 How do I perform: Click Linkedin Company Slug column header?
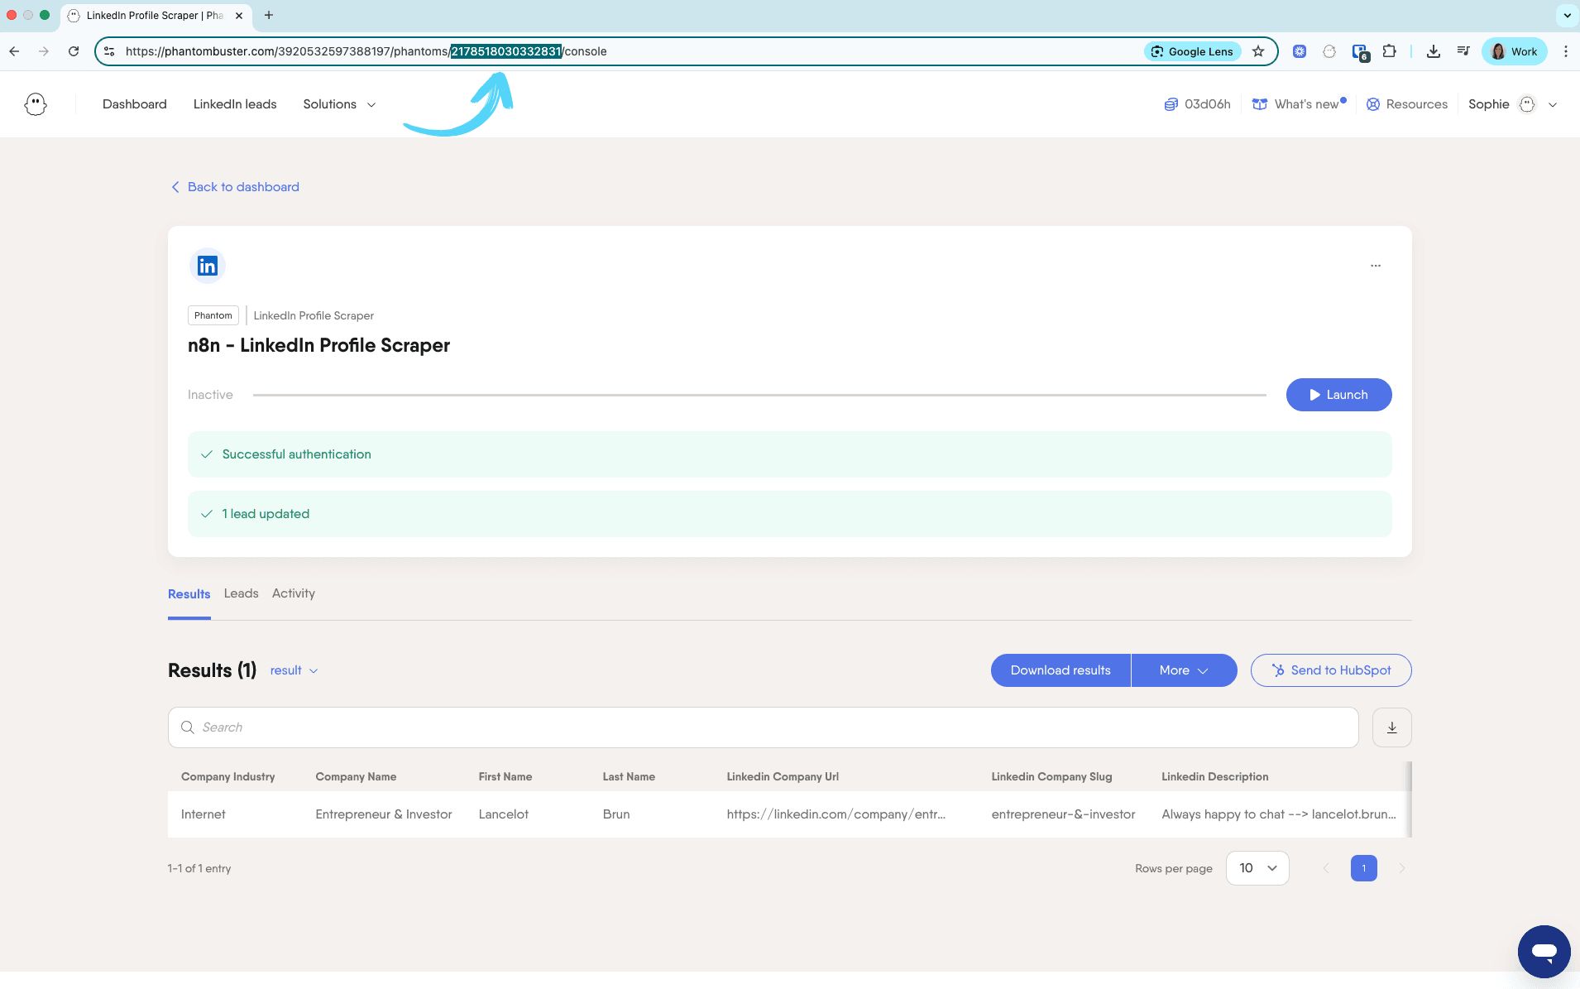[1051, 776]
